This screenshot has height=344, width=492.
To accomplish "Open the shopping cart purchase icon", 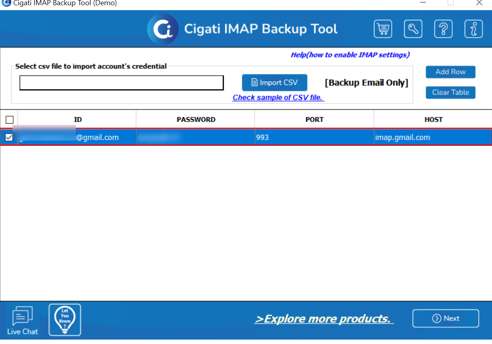I will 383,29.
